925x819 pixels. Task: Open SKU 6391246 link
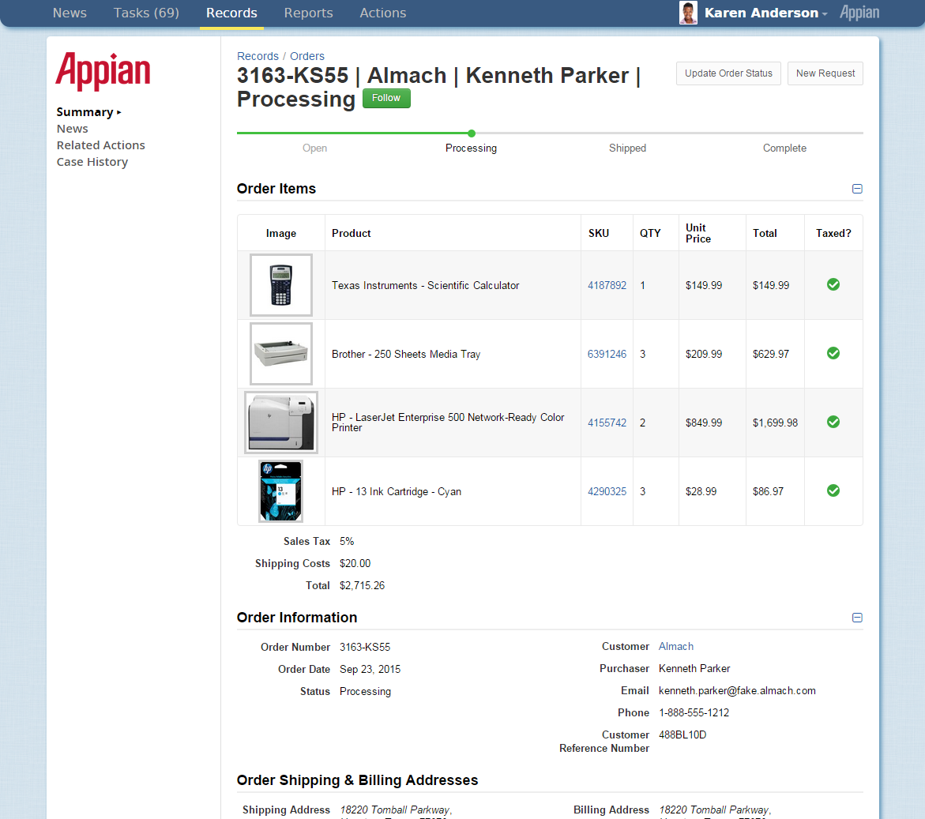coord(607,354)
